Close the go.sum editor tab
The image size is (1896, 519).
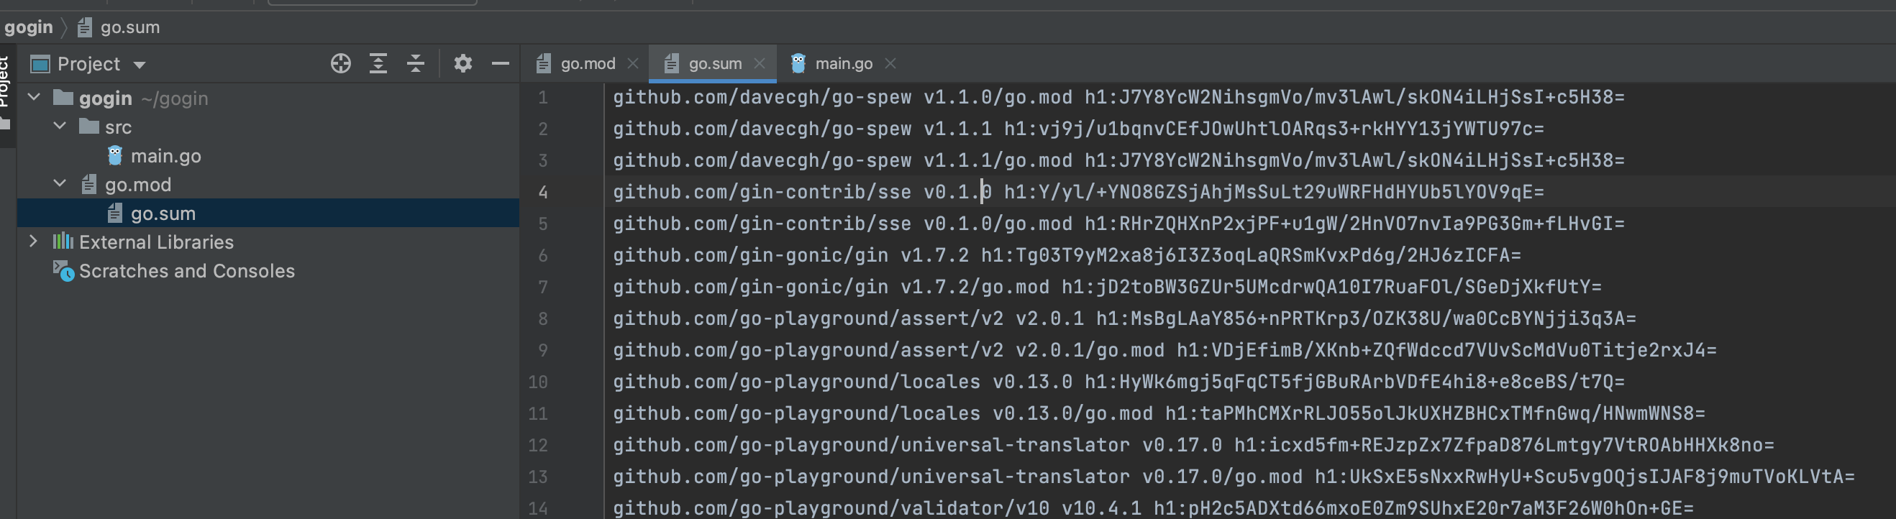pos(760,64)
